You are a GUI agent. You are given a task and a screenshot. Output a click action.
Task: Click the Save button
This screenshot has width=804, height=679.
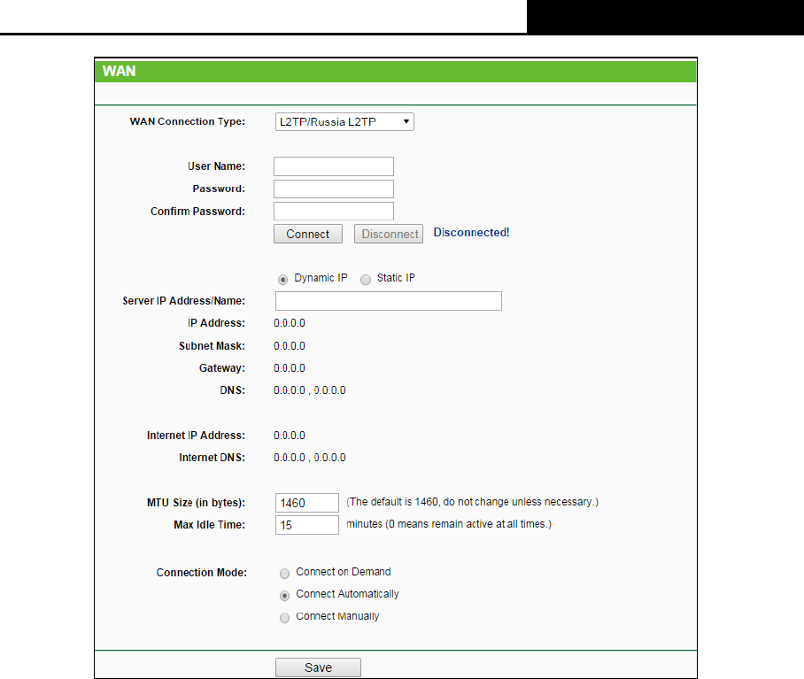coord(318,667)
